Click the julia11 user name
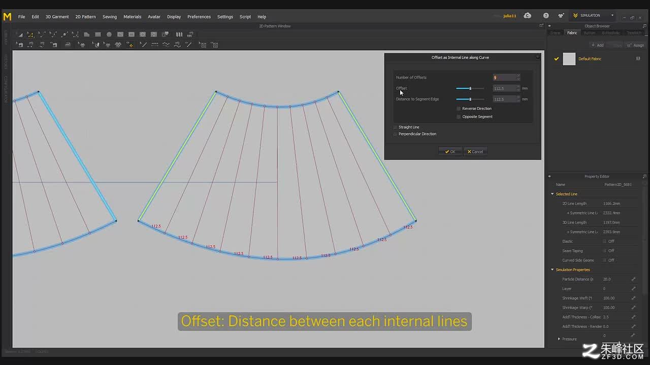 click(509, 16)
